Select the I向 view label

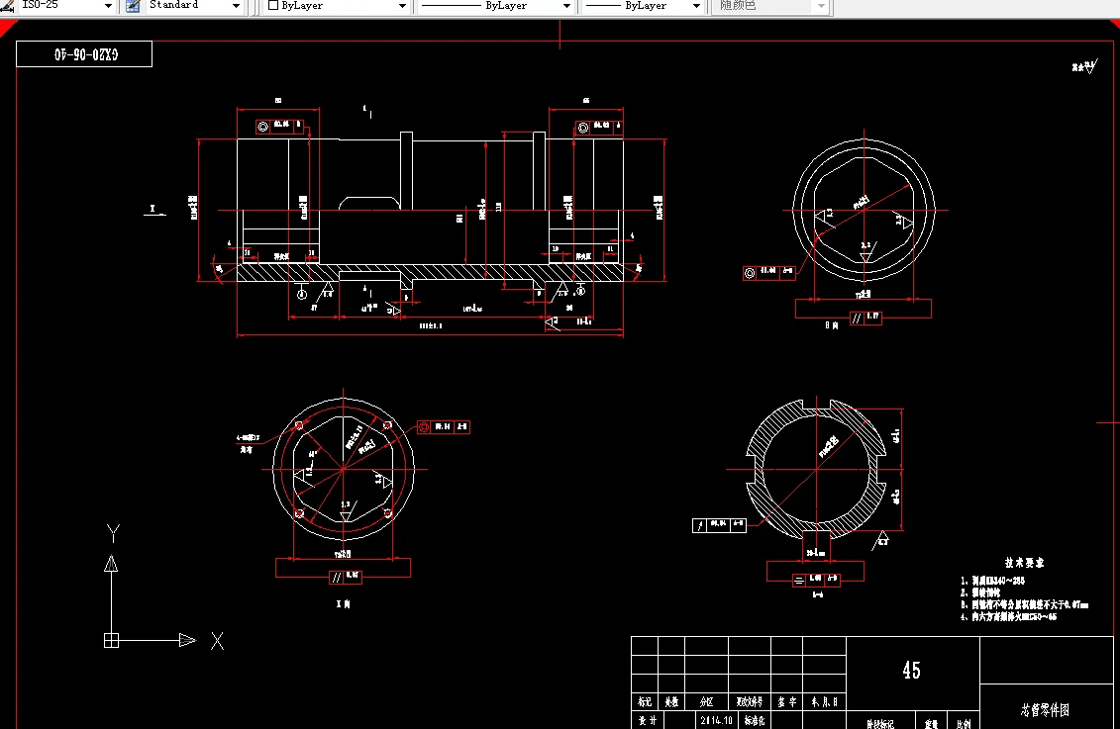click(x=343, y=603)
